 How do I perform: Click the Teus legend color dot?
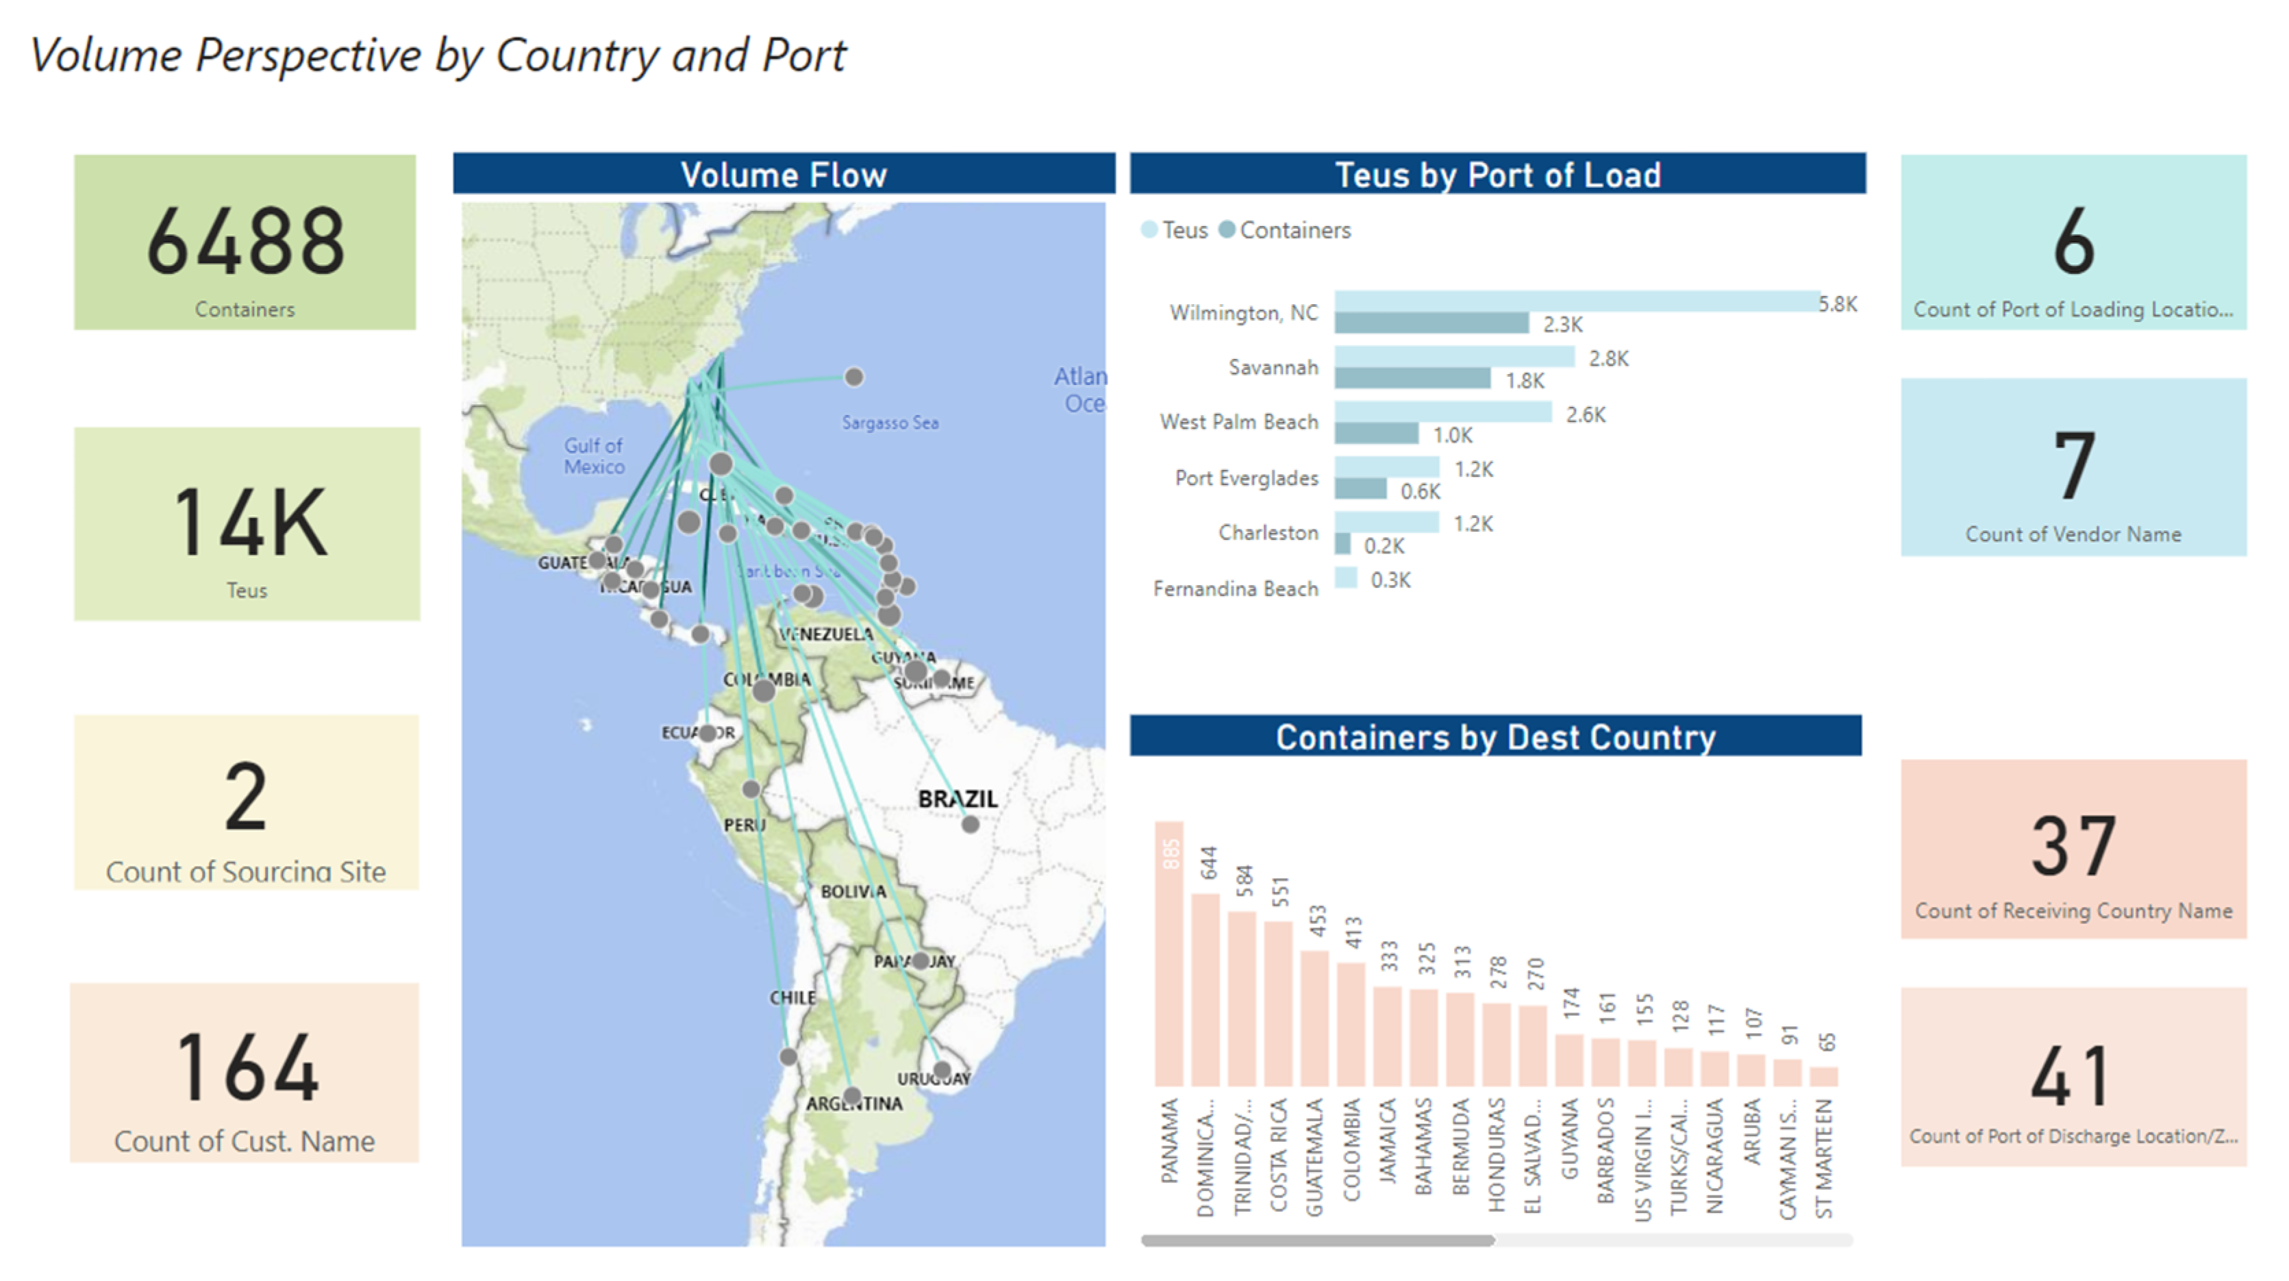click(x=1149, y=230)
